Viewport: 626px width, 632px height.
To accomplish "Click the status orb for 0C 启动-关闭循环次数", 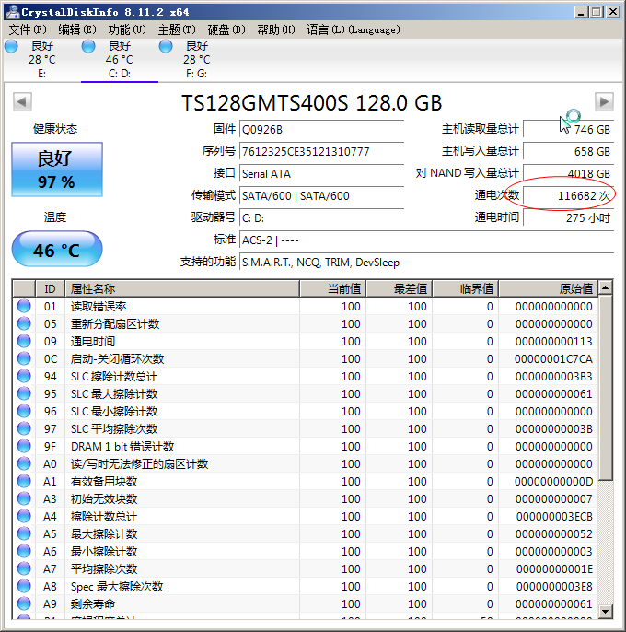I will click(24, 358).
